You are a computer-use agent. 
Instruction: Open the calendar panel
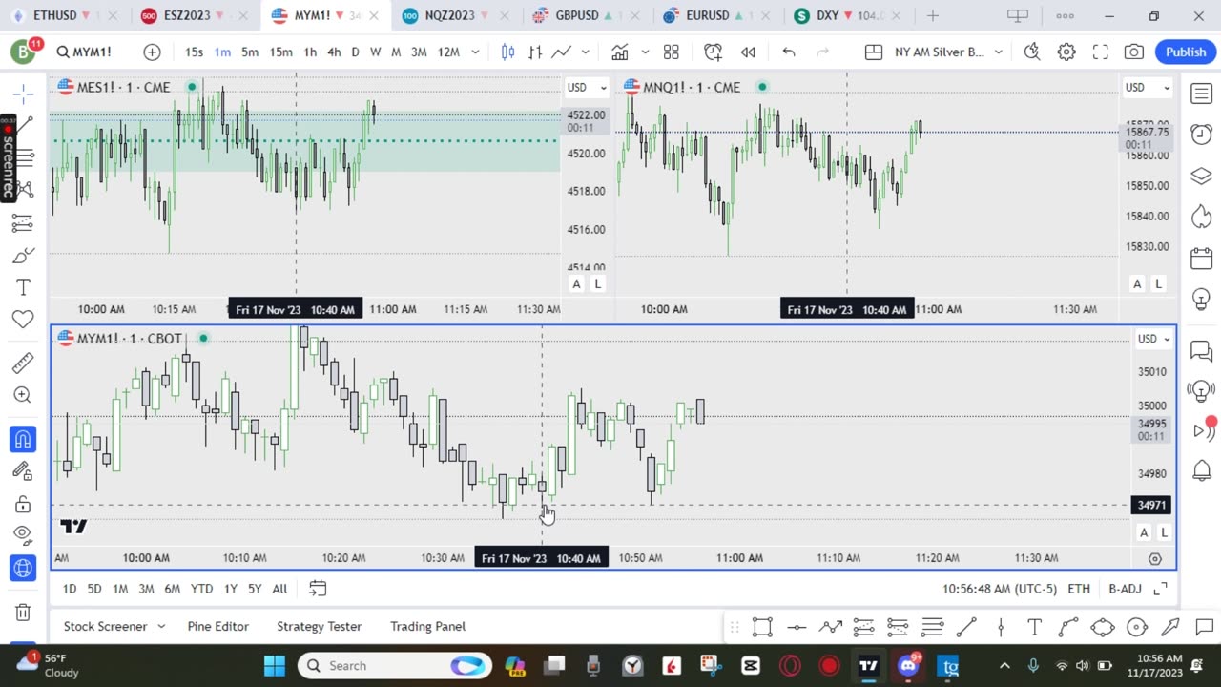coord(1201,259)
